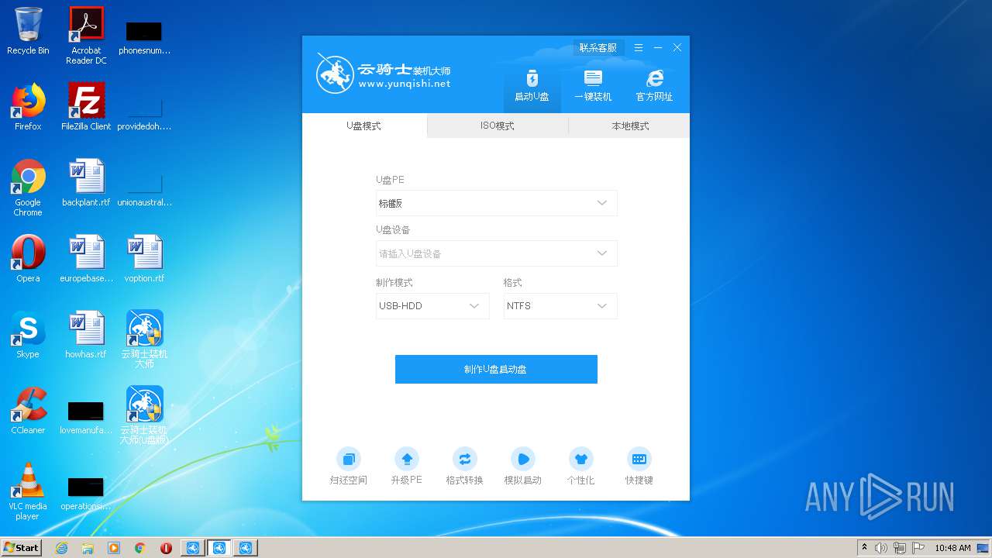Open backplant.rtf document icon

coord(86,183)
